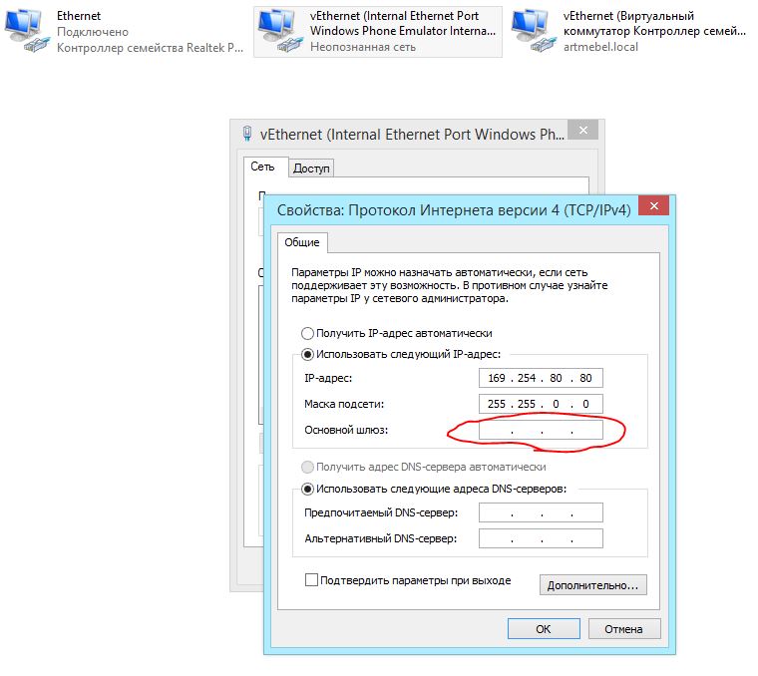
Task: Select 'Использовать следующий IP-адрес' radio option
Action: coord(307,355)
